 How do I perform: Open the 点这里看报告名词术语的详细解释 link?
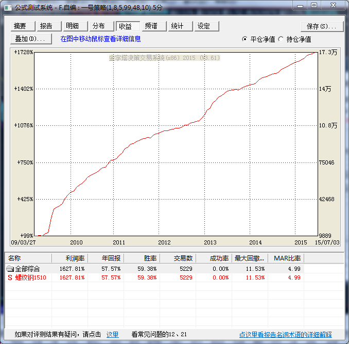[x=286, y=335]
